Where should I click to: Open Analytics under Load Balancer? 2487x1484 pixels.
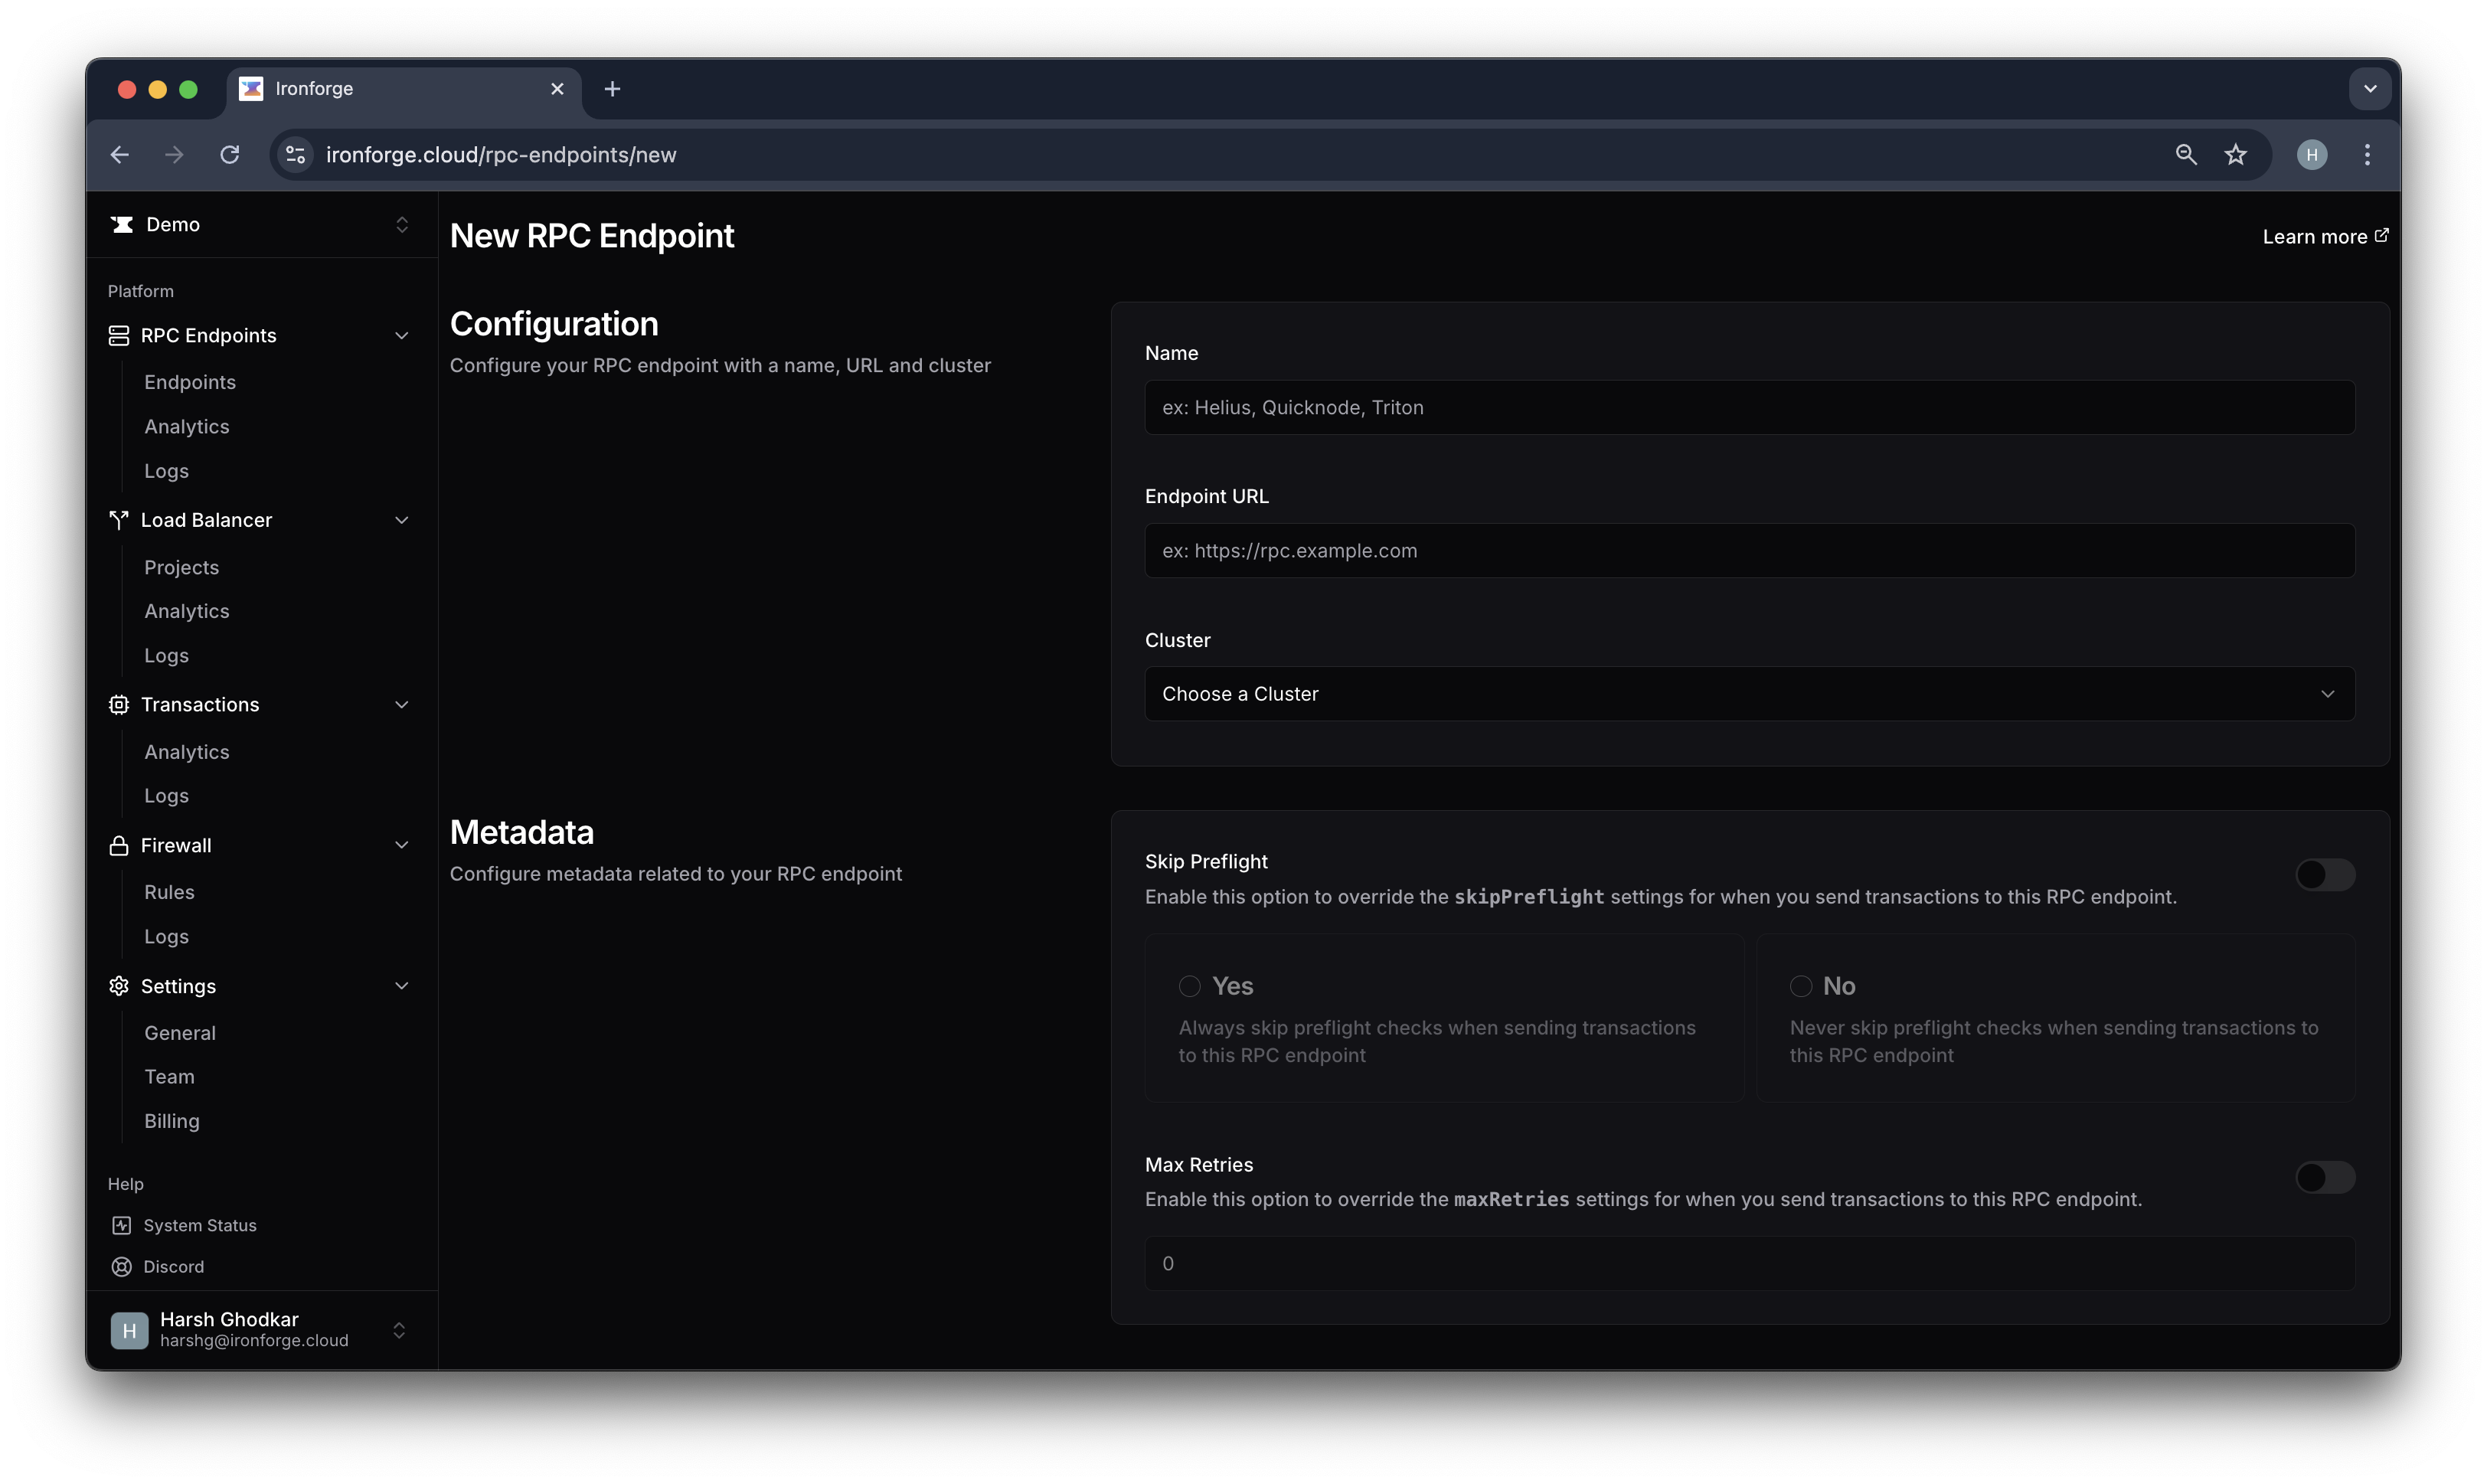(187, 611)
